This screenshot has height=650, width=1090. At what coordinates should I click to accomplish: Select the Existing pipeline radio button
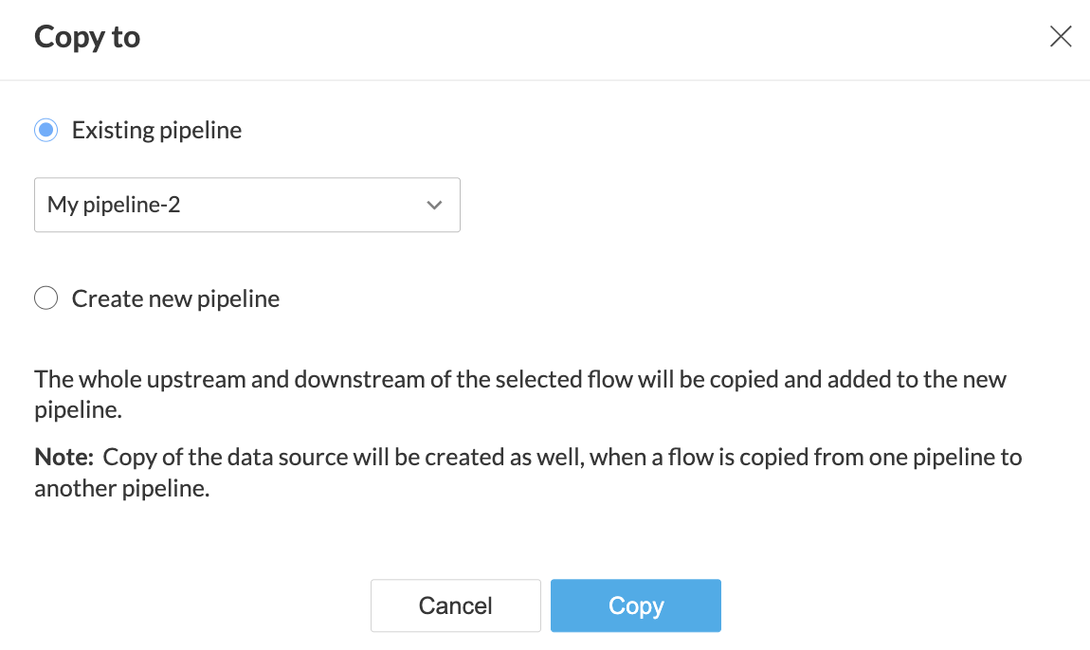tap(45, 130)
